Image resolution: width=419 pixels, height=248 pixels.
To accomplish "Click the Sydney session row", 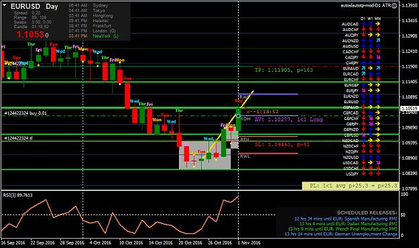I will pyautogui.click(x=88, y=5).
